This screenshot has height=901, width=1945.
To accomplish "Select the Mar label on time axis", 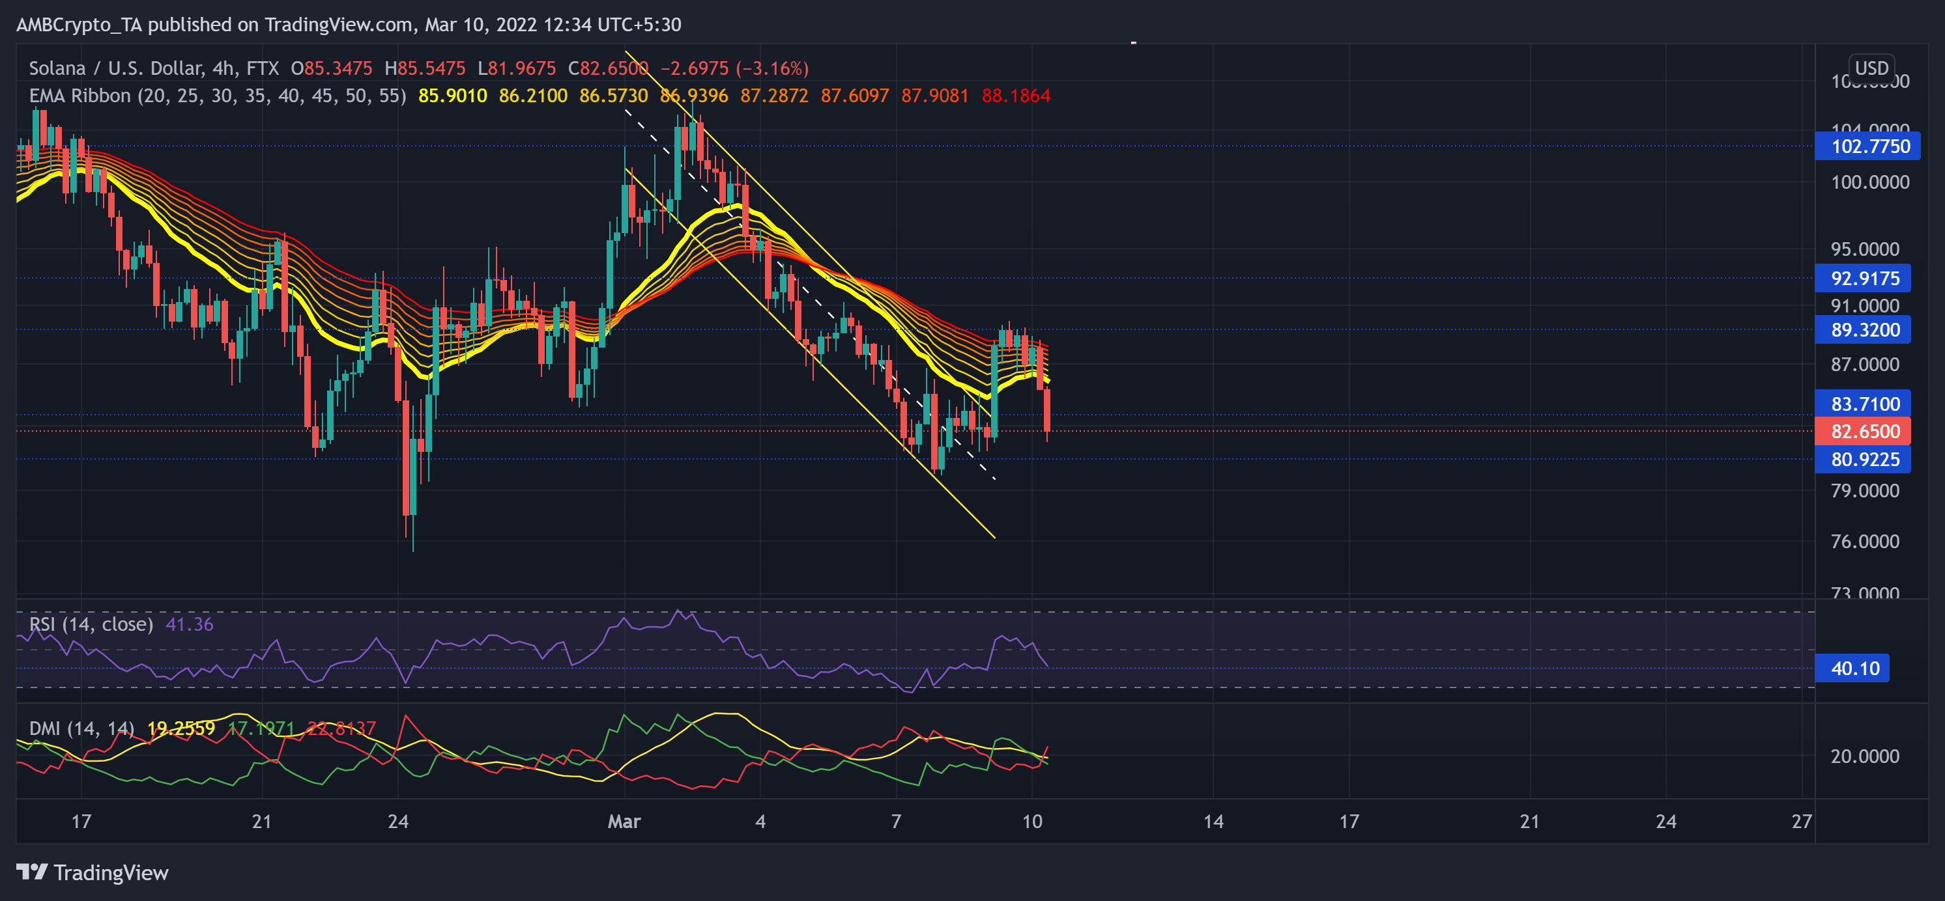I will [x=624, y=821].
